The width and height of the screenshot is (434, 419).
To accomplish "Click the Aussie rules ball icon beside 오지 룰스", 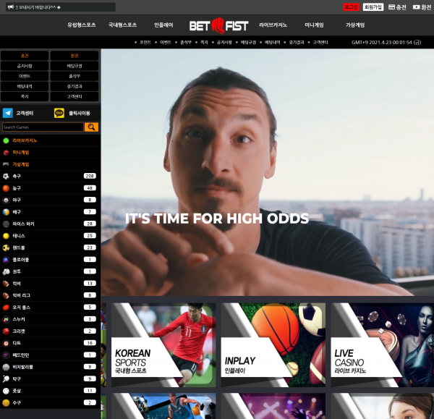I will (x=6, y=308).
